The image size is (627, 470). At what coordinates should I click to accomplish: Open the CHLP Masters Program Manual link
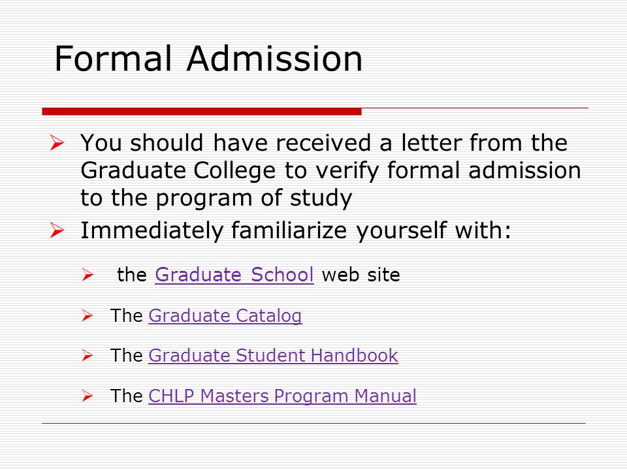coord(282,396)
